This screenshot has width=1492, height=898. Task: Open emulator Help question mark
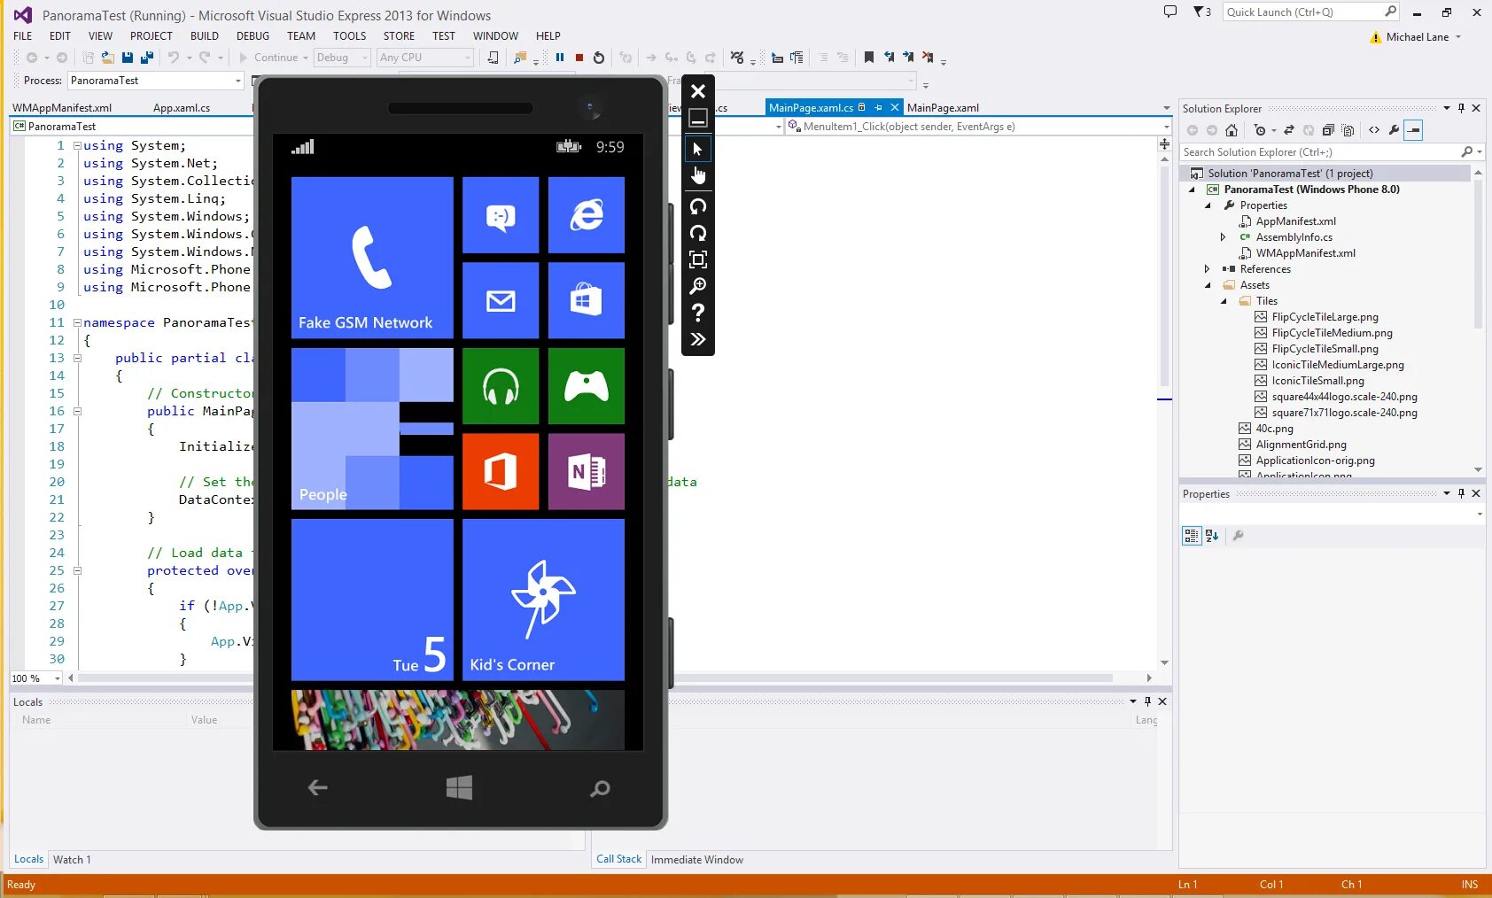point(698,313)
